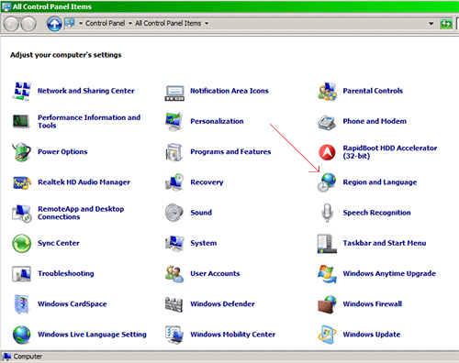This screenshot has width=459, height=363.
Task: Open the Windows Update link
Action: (372, 335)
